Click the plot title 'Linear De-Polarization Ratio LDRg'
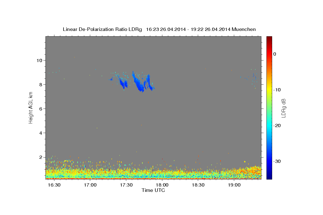The image size is (323, 215). coord(102,29)
